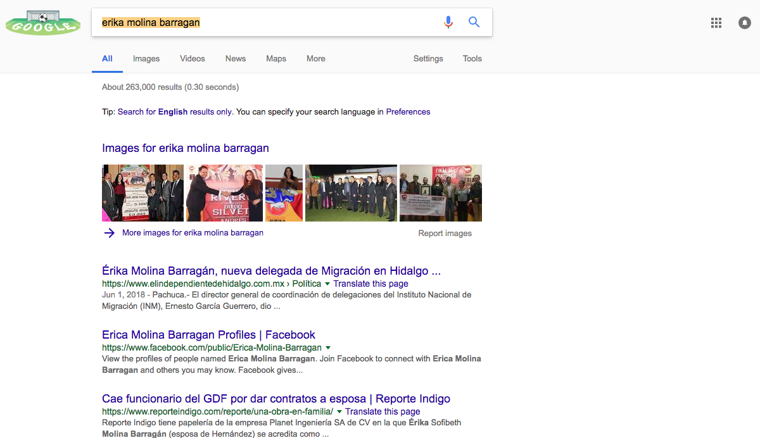Viewport: 760px width, 438px height.
Task: Start voice search with microphone icon
Action: (448, 22)
